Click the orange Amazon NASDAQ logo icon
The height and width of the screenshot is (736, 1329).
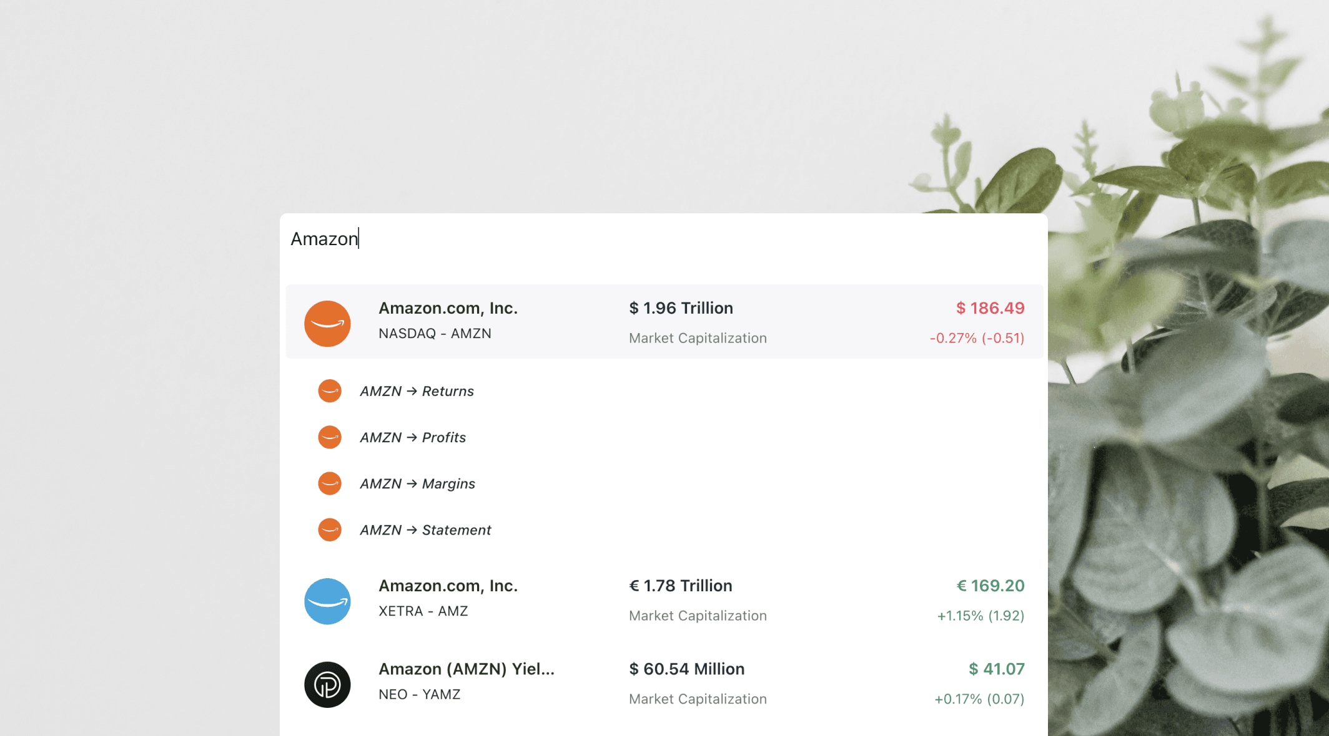pyautogui.click(x=327, y=323)
